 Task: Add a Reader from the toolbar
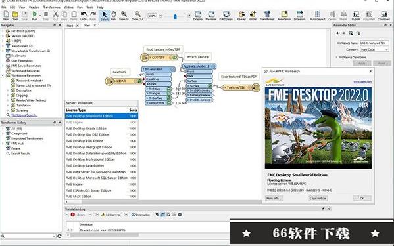click(x=241, y=16)
